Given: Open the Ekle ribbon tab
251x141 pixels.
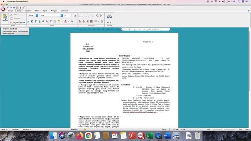Looking at the screenshot, I should [37, 11].
